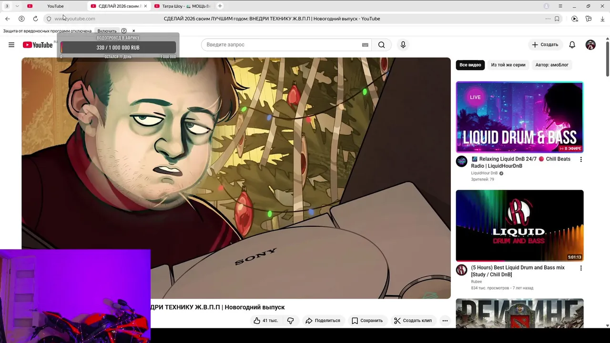
Task: Click the Сохранить button
Action: [x=367, y=321]
